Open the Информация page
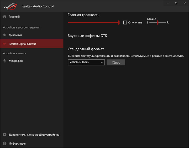The height and width of the screenshot is (148, 189). coord(17,144)
